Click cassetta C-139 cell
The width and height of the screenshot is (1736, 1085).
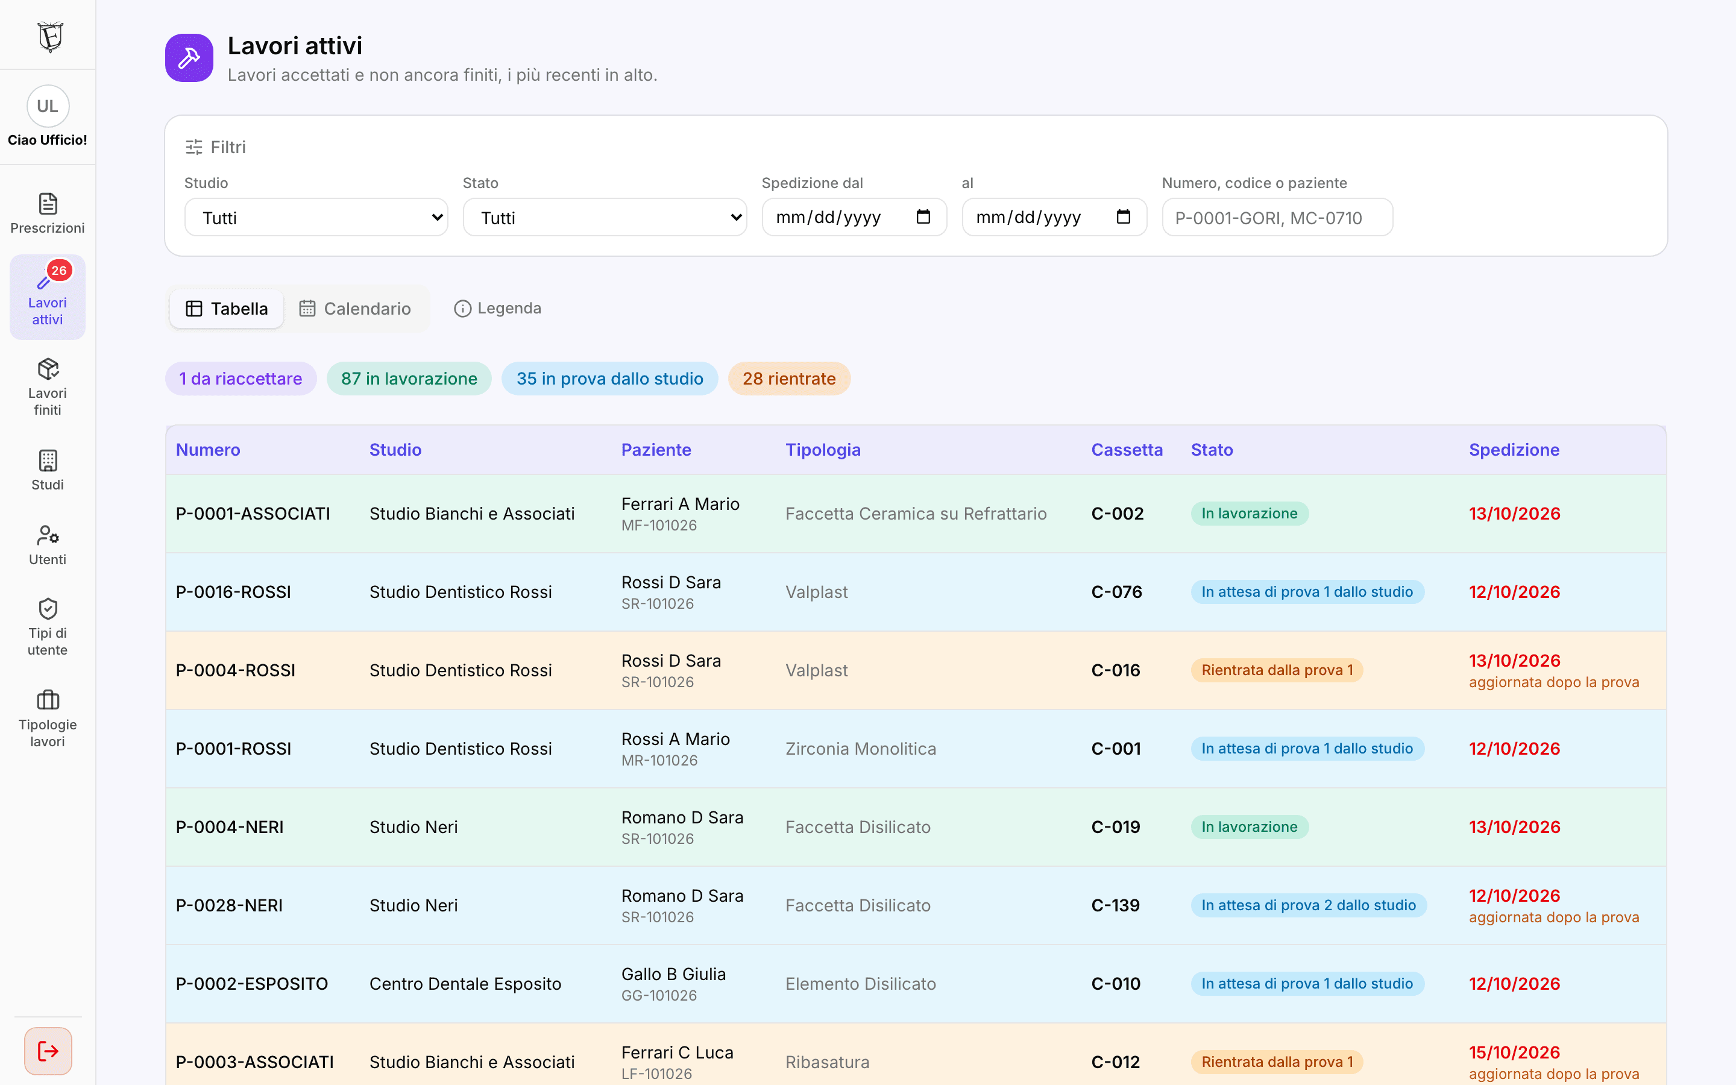point(1116,905)
